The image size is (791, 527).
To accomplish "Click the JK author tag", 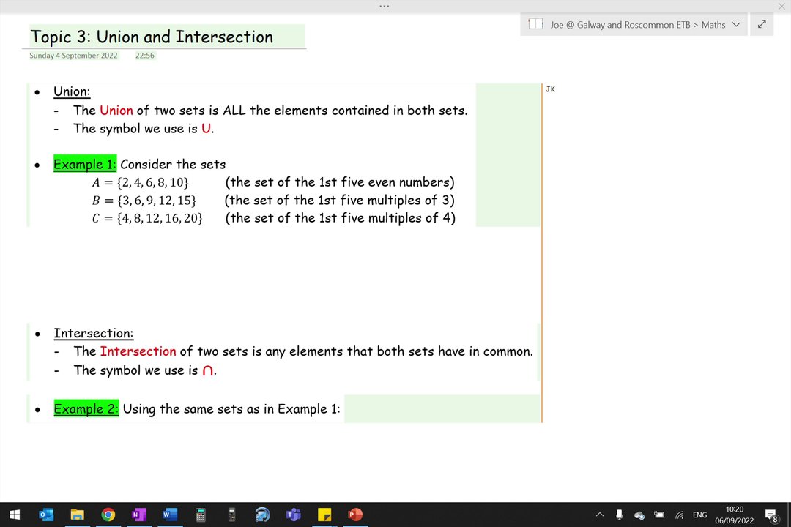I will point(550,89).
